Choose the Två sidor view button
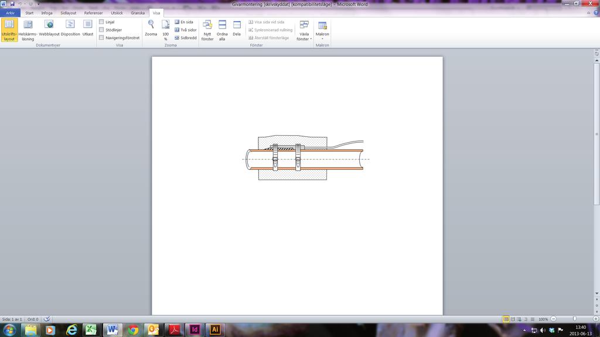The width and height of the screenshot is (600, 337). (186, 30)
